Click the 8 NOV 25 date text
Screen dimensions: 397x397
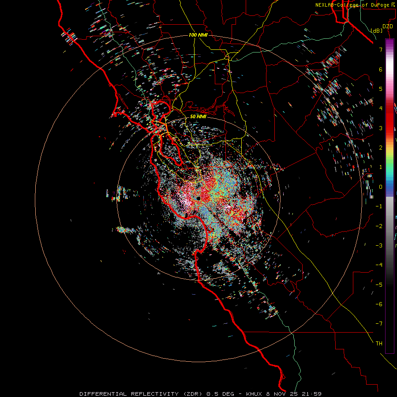(x=281, y=394)
